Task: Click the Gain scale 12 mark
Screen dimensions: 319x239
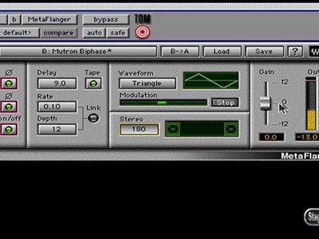Action: (284, 82)
